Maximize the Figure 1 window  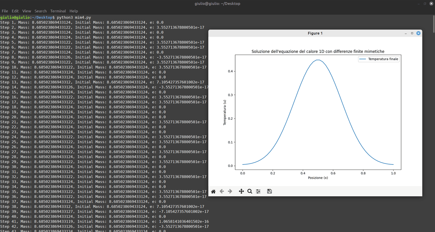click(x=412, y=33)
